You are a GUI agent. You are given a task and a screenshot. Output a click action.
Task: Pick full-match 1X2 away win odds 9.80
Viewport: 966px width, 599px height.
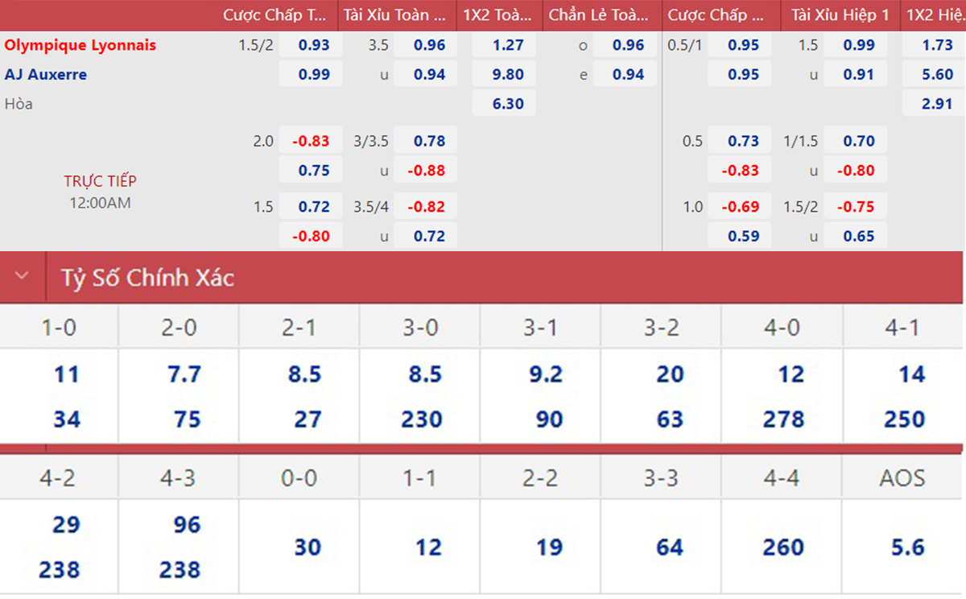(508, 74)
